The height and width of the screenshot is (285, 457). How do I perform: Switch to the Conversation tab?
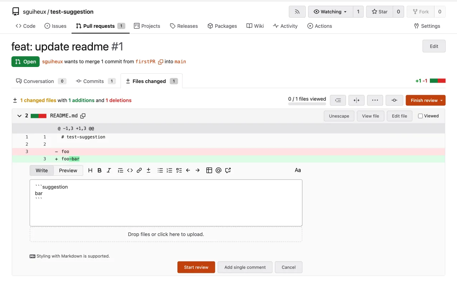[x=41, y=81]
